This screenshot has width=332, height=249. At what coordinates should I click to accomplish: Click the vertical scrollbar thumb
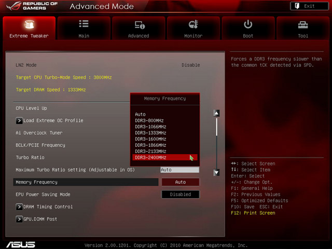click(217, 127)
